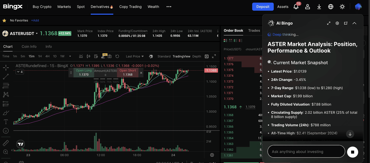Open AI Bingo settings hexagon icon
Image resolution: width=370 pixels, height=163 pixels.
(x=337, y=23)
